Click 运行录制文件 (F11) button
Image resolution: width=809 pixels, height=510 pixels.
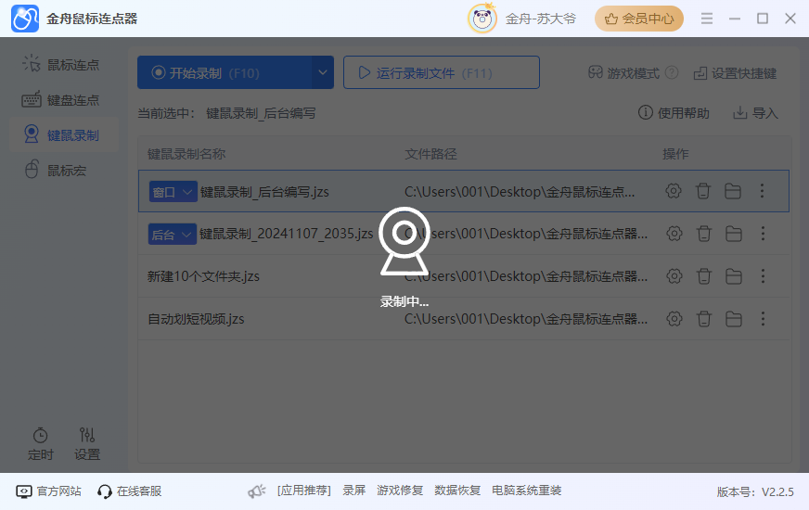tap(442, 72)
